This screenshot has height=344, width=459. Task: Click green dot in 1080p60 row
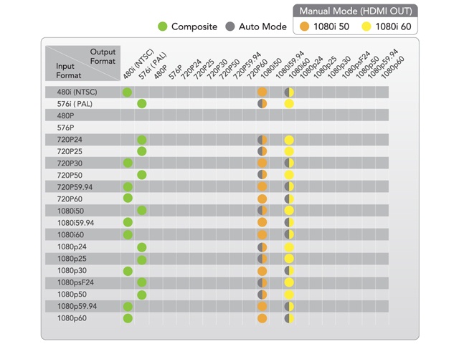click(128, 317)
